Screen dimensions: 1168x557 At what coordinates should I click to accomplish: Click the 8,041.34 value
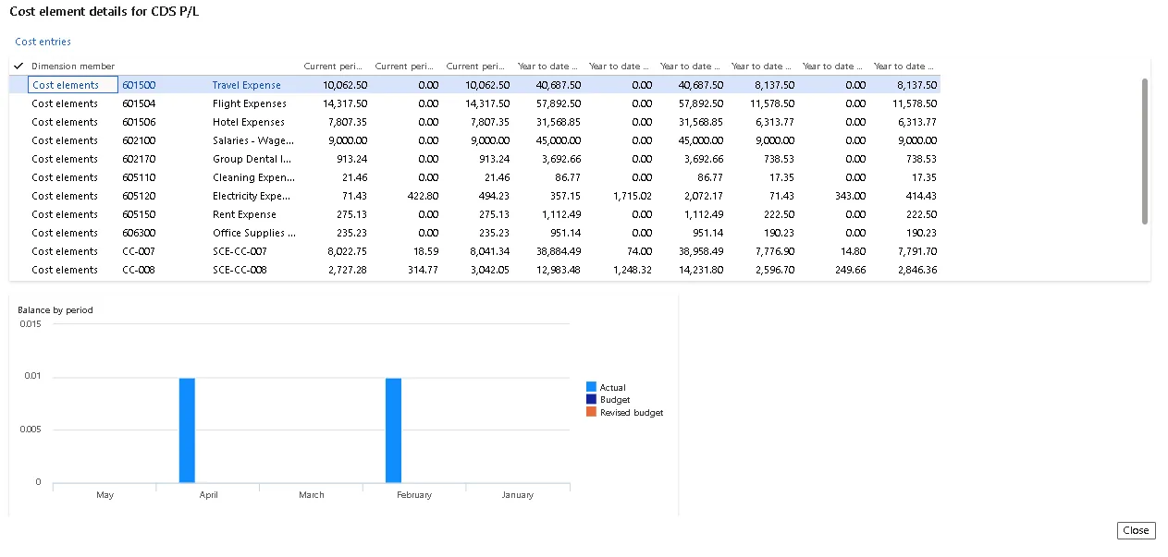pos(490,251)
